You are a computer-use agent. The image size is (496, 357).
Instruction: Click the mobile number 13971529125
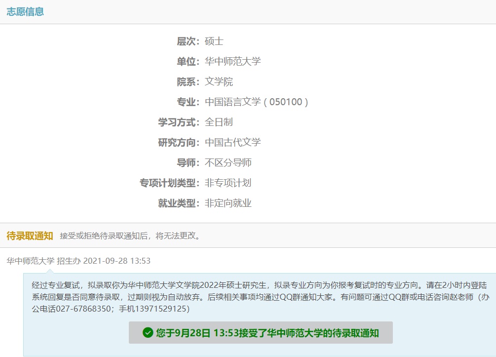(x=161, y=309)
